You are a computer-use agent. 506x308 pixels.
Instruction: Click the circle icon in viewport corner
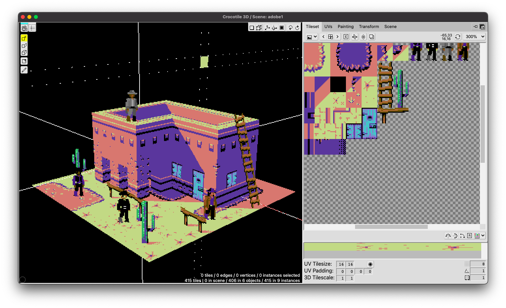(x=22, y=280)
